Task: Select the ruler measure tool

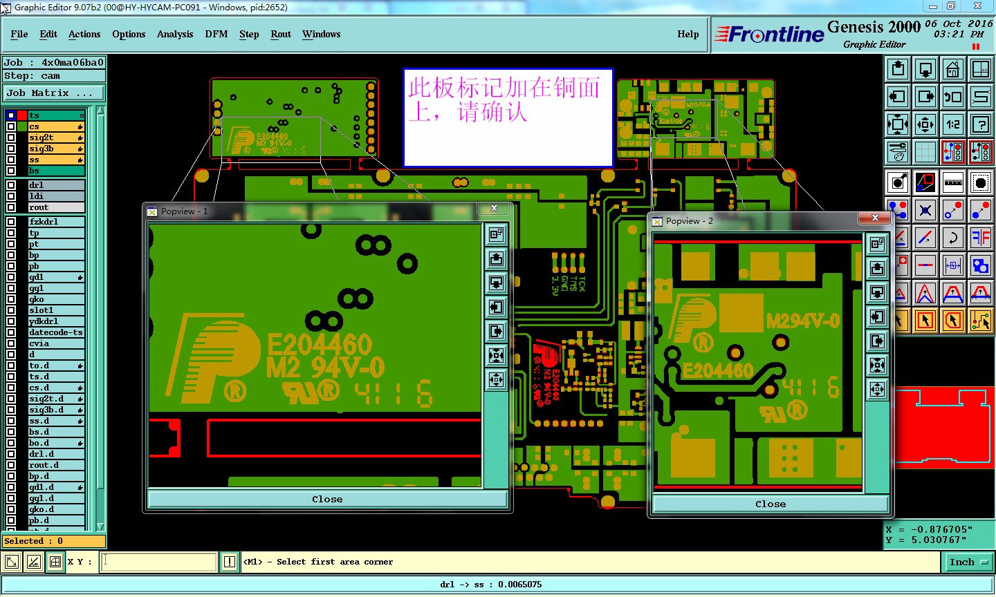Action: tap(953, 182)
